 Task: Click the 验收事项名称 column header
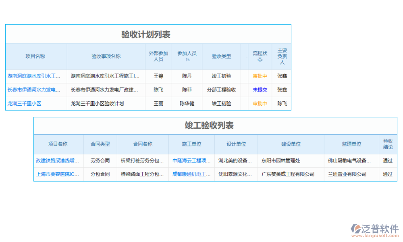coord(106,56)
